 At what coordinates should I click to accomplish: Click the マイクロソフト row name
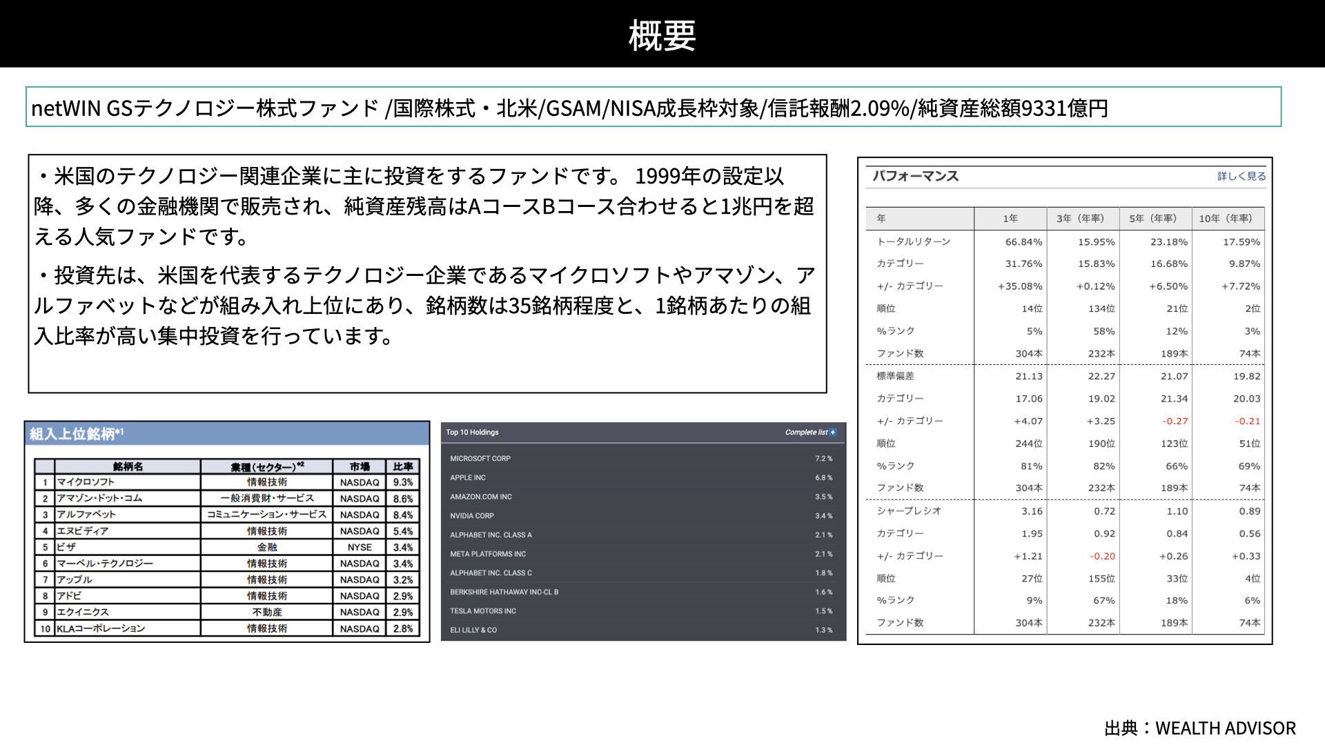[86, 482]
